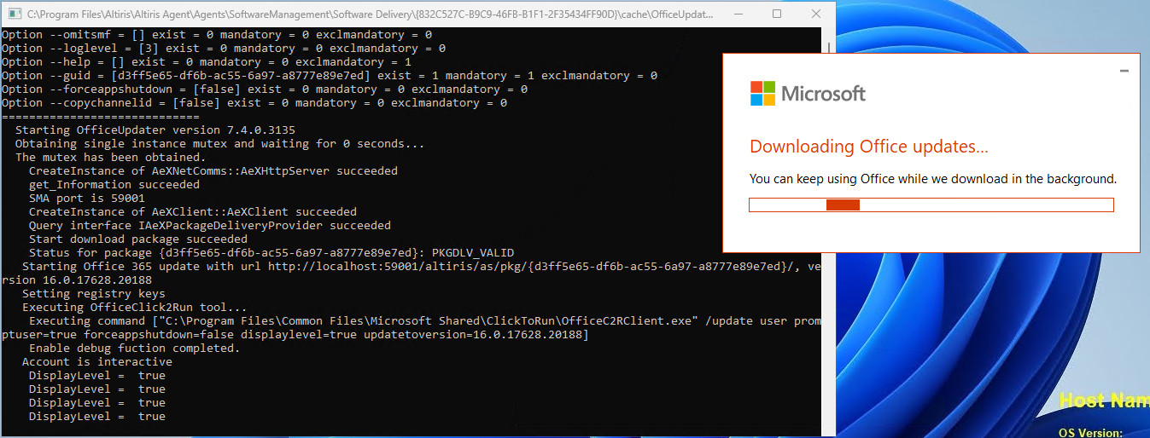Click 'Start download package succeeded' line
This screenshot has height=438, width=1150.
[x=138, y=239]
